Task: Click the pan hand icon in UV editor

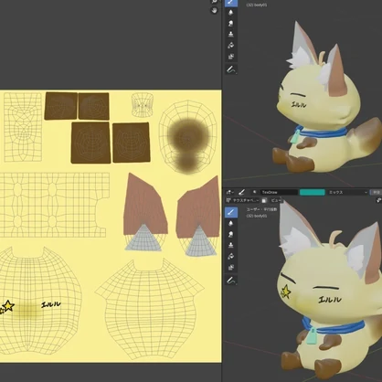Action: [x=215, y=10]
